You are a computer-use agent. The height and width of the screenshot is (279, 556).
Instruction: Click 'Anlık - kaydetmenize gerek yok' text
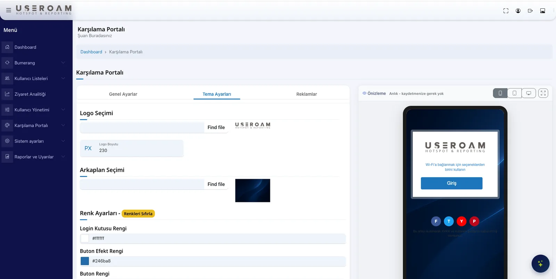click(416, 94)
